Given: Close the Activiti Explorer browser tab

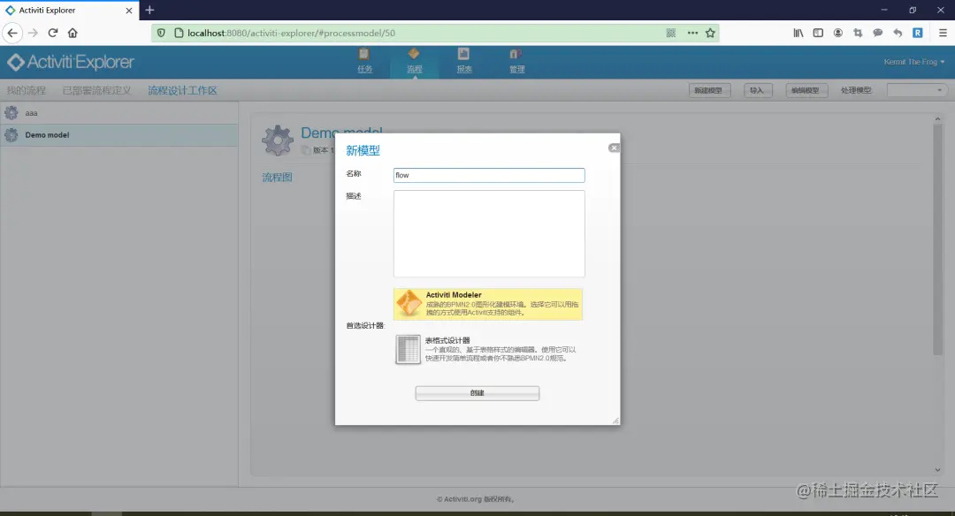Looking at the screenshot, I should (128, 11).
